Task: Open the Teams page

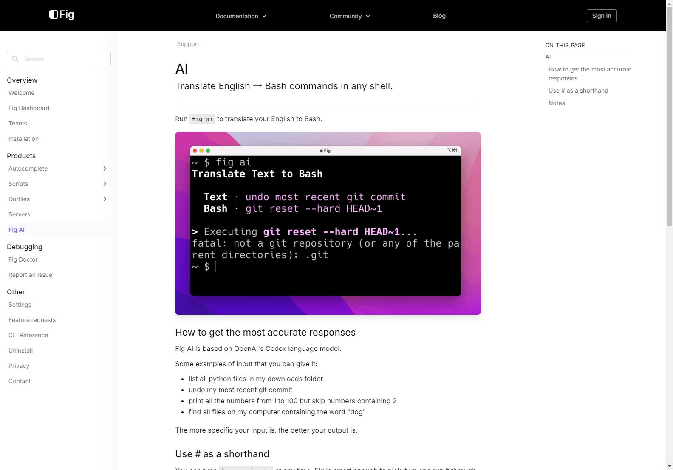Action: (x=18, y=123)
